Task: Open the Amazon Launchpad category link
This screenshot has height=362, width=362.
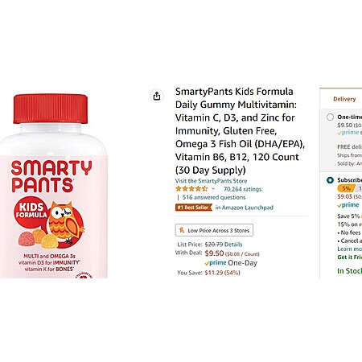Action: click(x=245, y=208)
